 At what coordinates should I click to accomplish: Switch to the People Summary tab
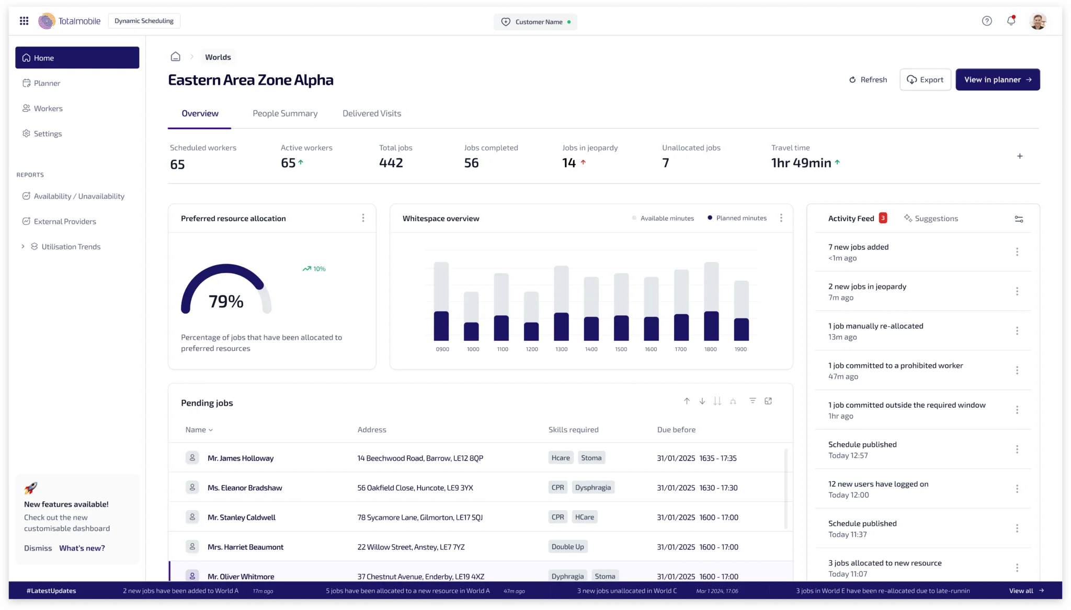point(285,113)
